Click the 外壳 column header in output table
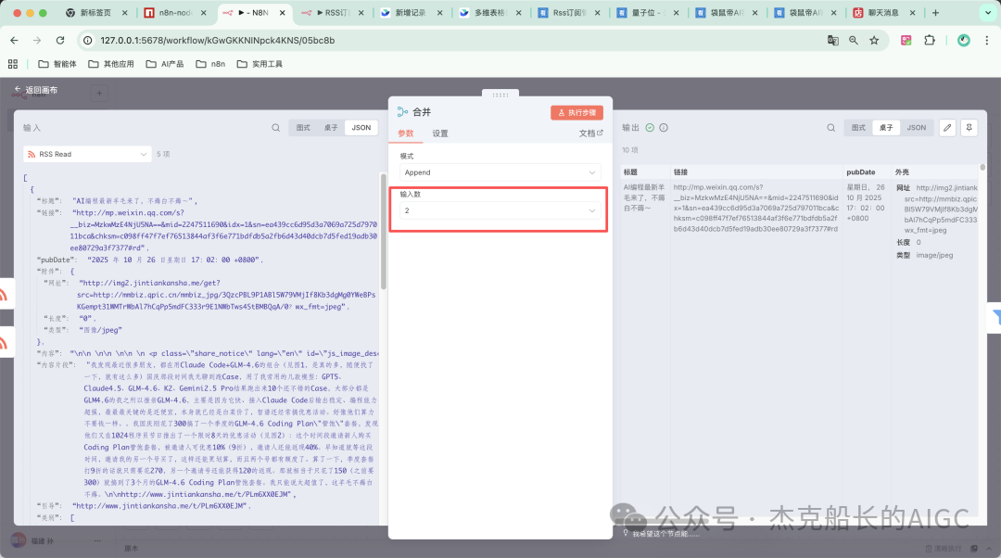This screenshot has width=1001, height=558. (902, 172)
